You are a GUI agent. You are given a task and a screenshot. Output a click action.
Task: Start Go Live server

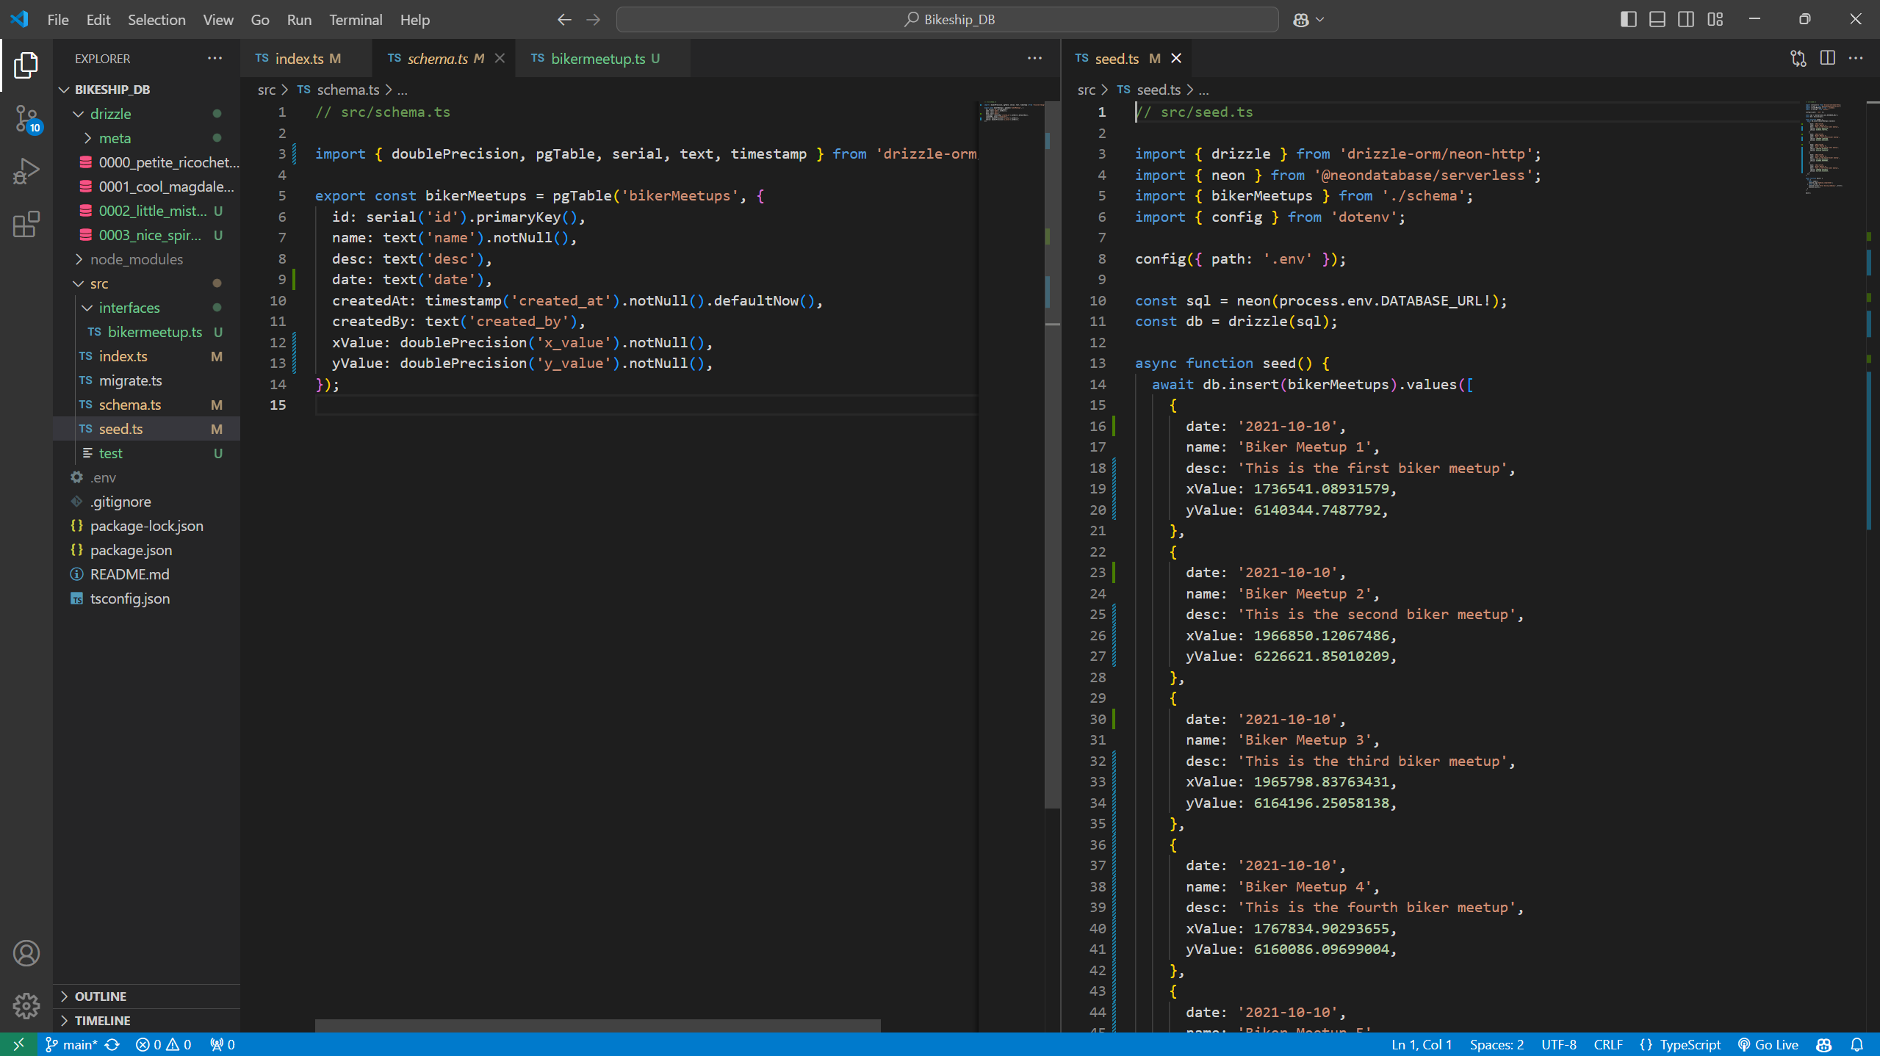pos(1768,1044)
